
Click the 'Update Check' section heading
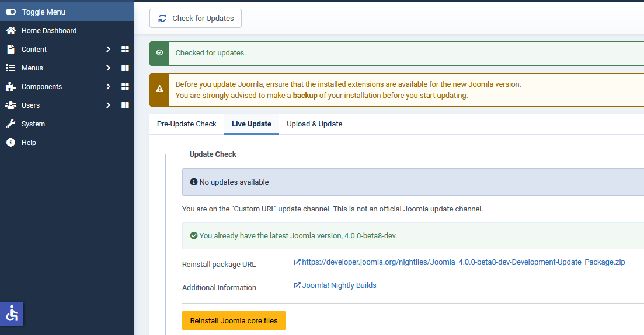click(213, 154)
